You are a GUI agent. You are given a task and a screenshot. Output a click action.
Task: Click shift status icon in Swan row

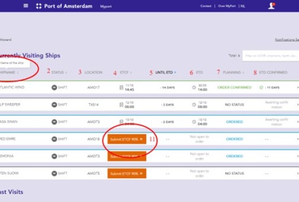(x=54, y=122)
